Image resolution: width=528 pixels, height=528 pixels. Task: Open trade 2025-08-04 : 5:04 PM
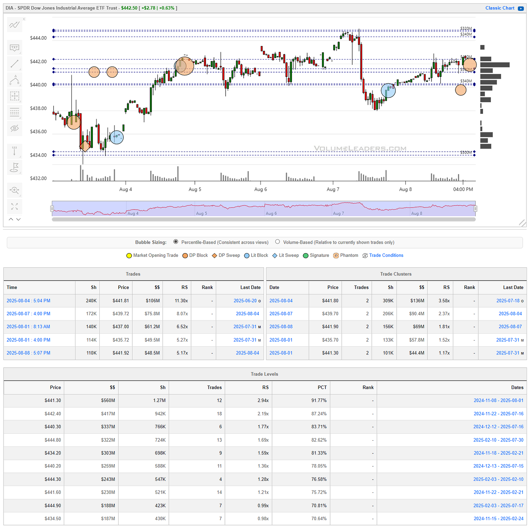(x=28, y=301)
